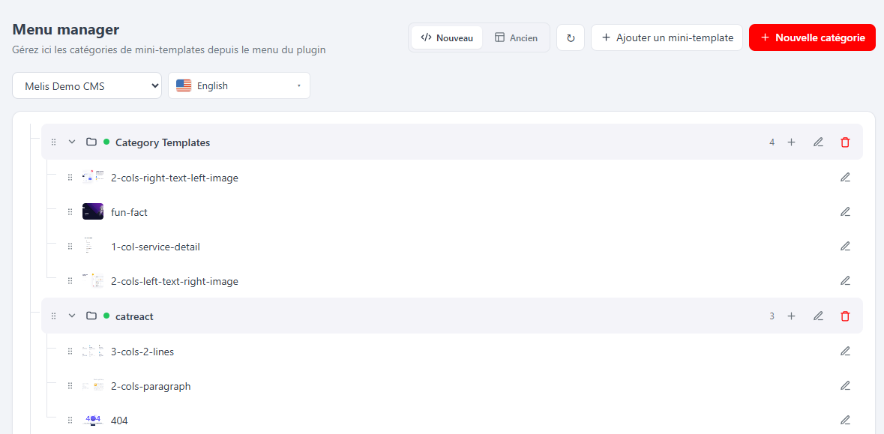Click the item count 3 on catreact

pyautogui.click(x=772, y=316)
